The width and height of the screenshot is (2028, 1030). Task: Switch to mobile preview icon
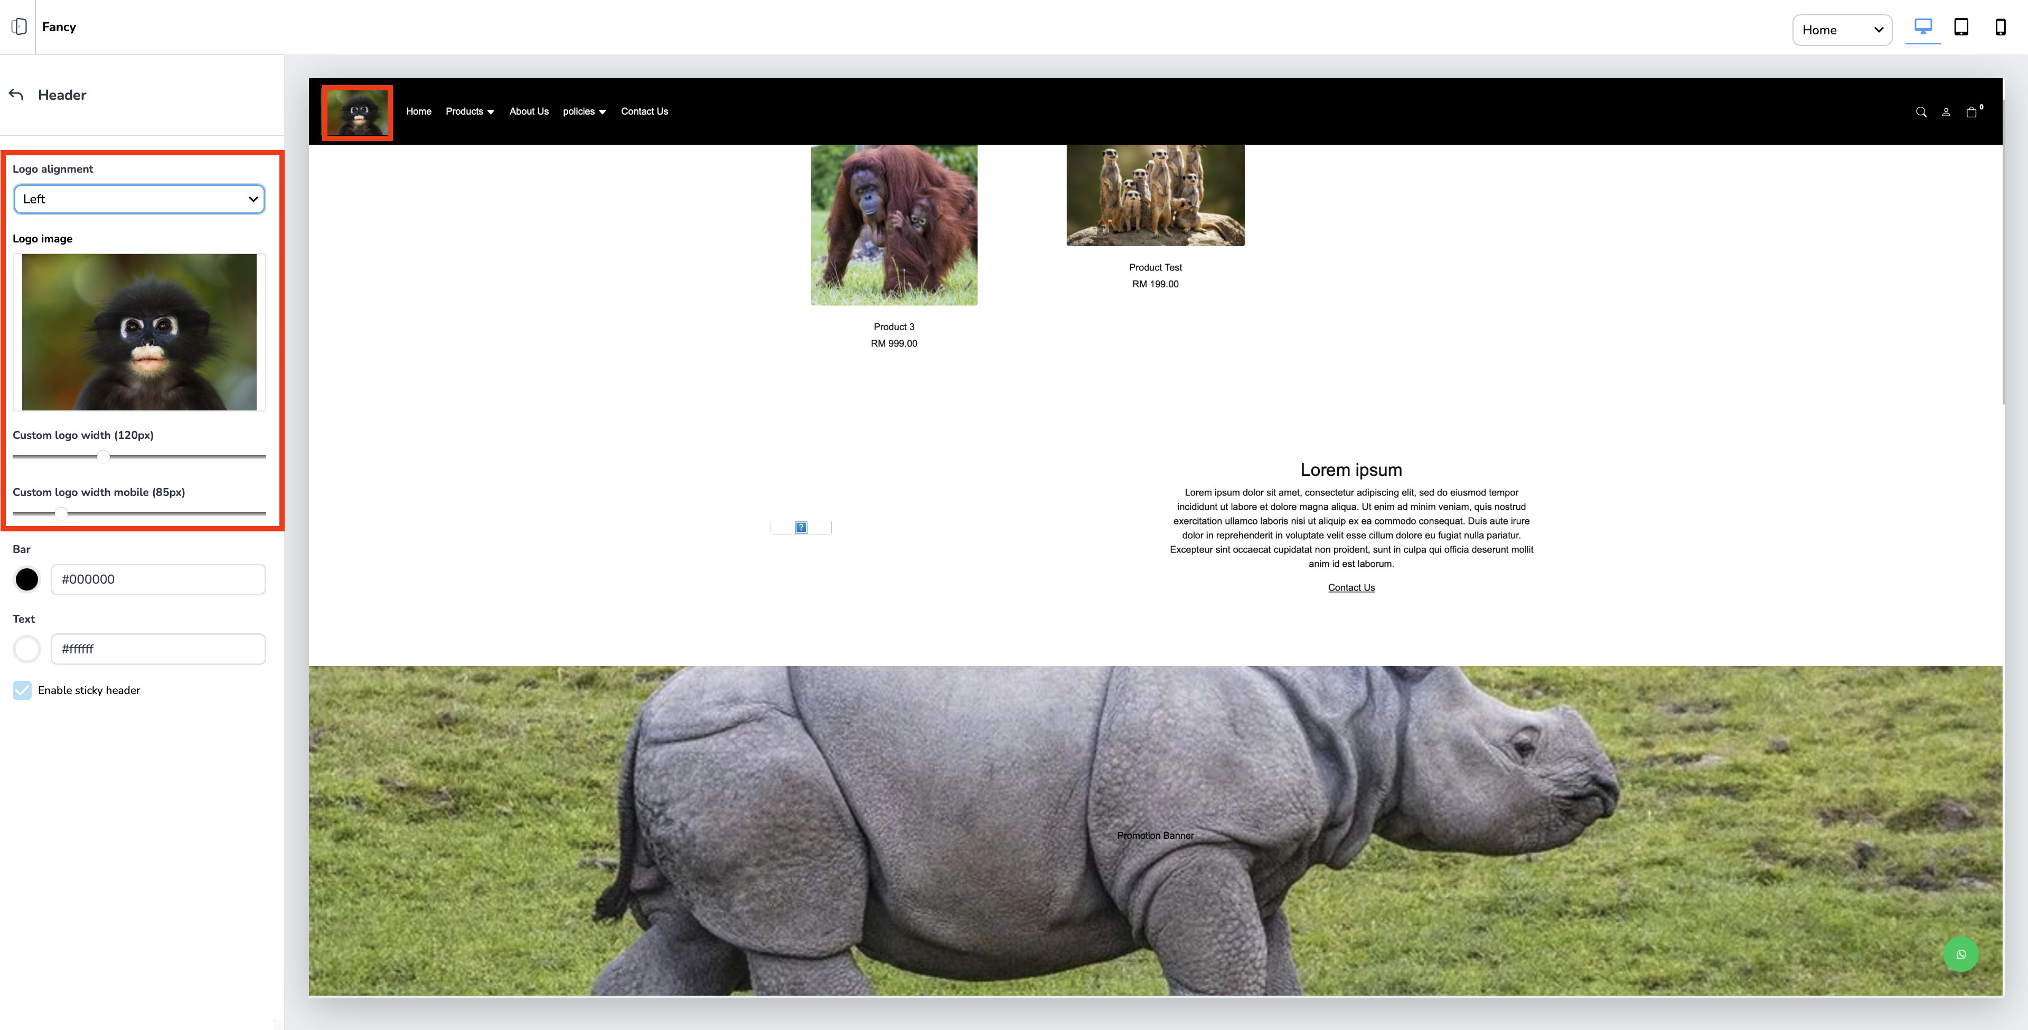click(x=1999, y=27)
